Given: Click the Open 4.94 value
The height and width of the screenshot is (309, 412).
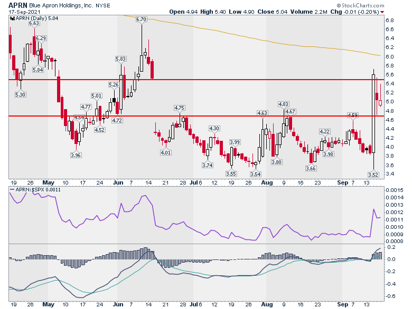Looking at the screenshot, I should (x=183, y=12).
